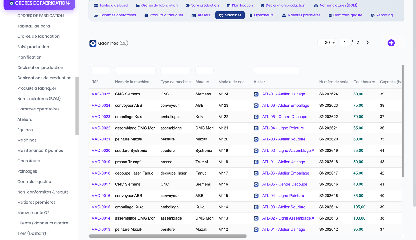The height and width of the screenshot is (240, 416).
Task: Open the rows-per-page dropdown showing 20
Action: 327,42
